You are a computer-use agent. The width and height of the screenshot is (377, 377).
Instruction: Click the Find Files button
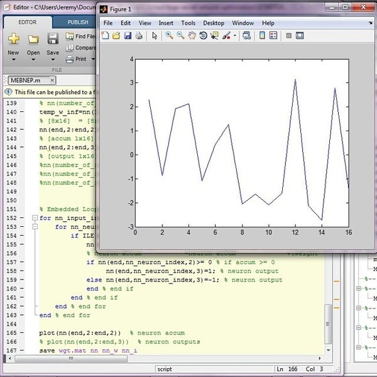click(x=84, y=36)
